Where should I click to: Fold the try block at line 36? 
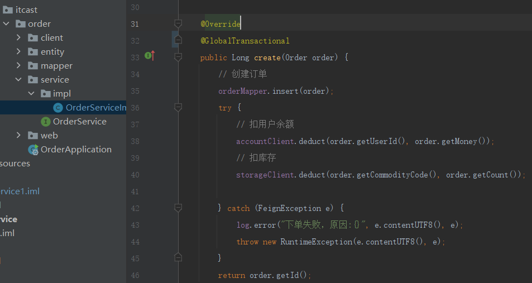click(x=178, y=107)
